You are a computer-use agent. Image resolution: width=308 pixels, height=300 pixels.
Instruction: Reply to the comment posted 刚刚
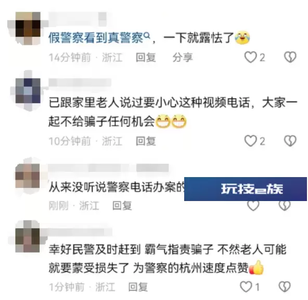122,206
